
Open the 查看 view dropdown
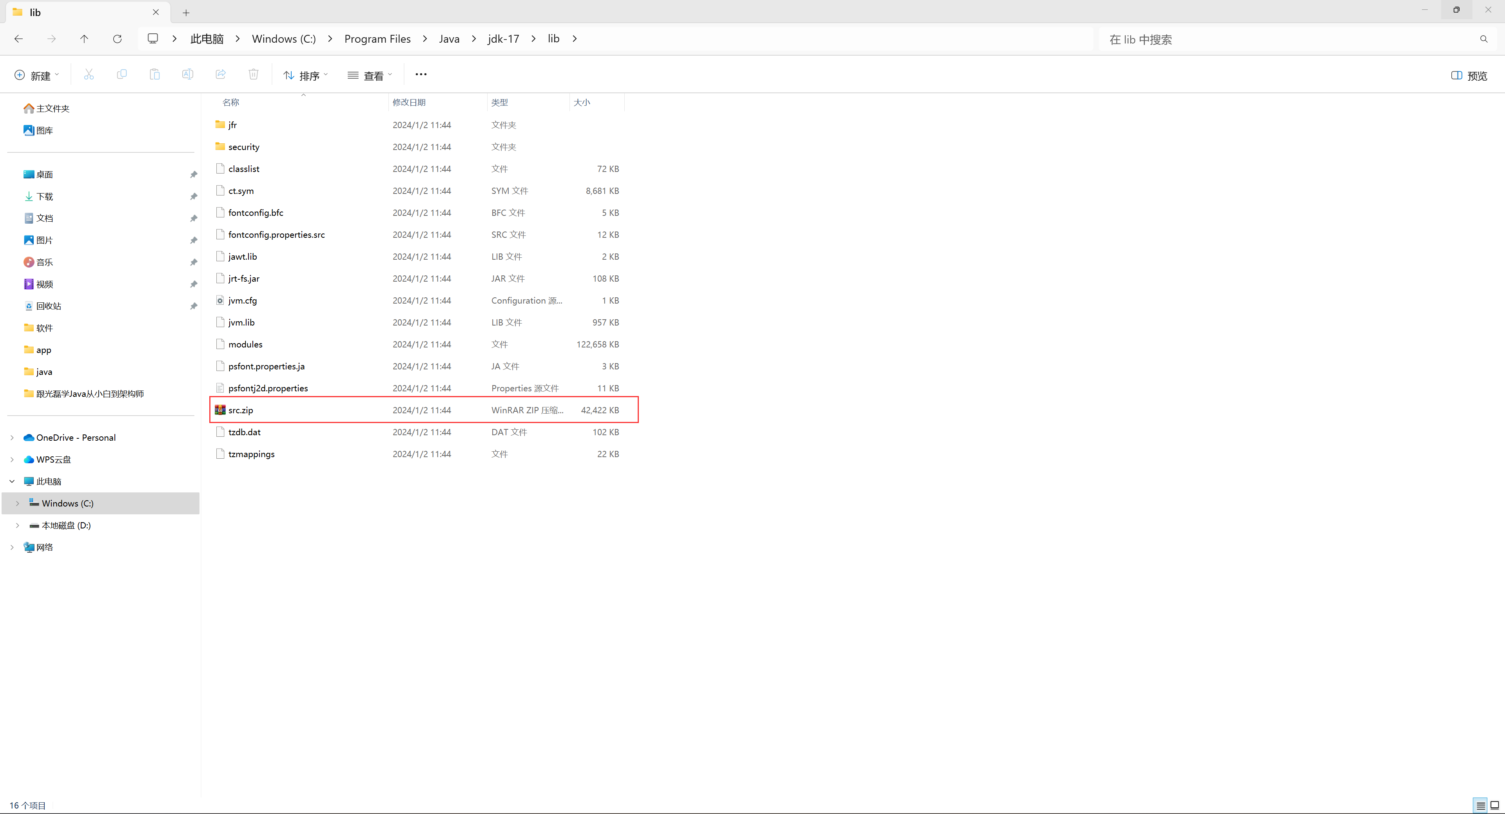coord(370,75)
